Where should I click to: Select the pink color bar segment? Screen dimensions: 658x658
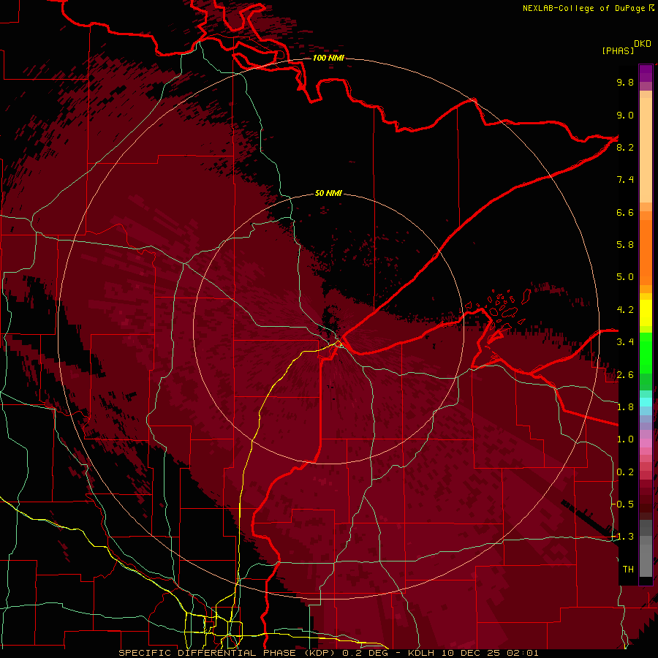point(646,443)
